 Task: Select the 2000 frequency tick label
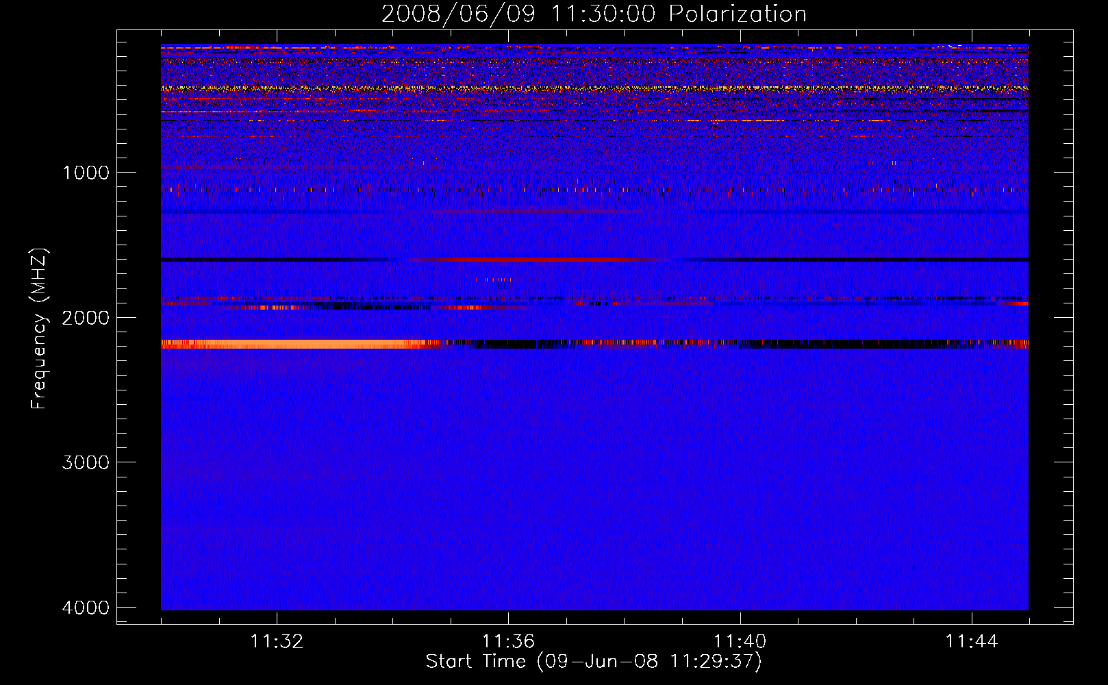tap(86, 317)
